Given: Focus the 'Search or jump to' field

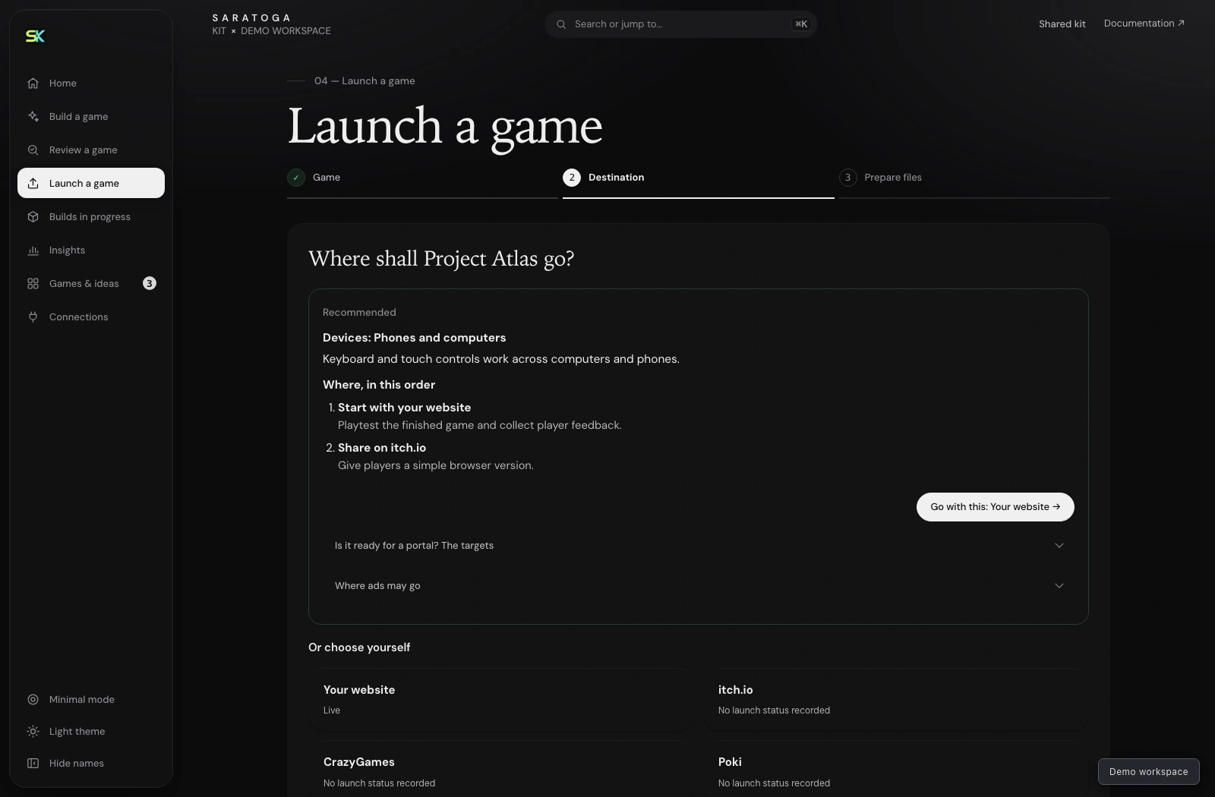Looking at the screenshot, I should point(681,24).
